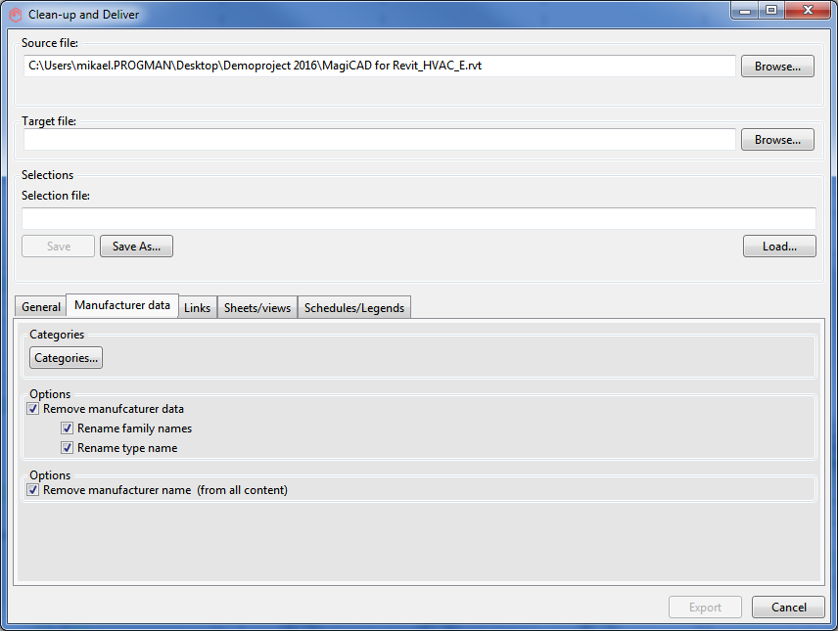Disable Rename type name option
838x631 pixels.
(x=68, y=448)
